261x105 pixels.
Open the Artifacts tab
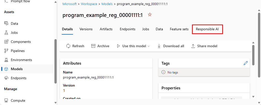click(106, 29)
